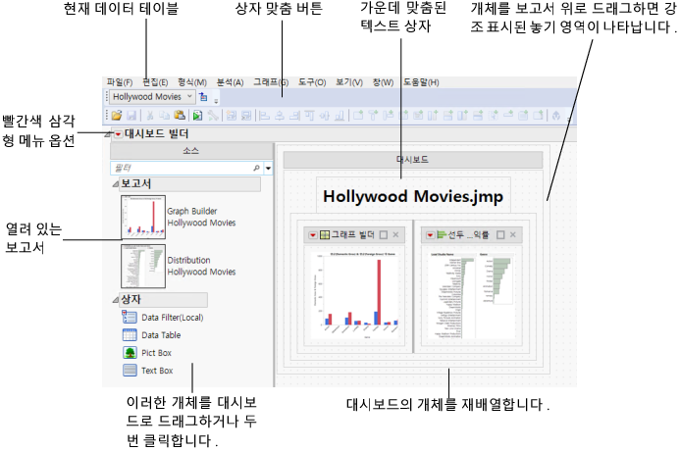Click the Graph Builder Hollywood Movies label
680x451 pixels.
[201, 217]
